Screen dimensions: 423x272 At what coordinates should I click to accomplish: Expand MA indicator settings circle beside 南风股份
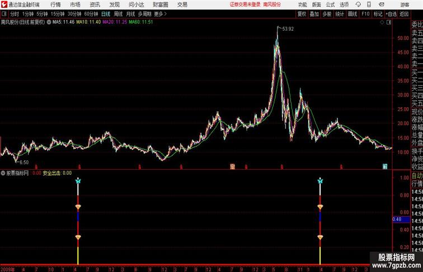coord(49,22)
